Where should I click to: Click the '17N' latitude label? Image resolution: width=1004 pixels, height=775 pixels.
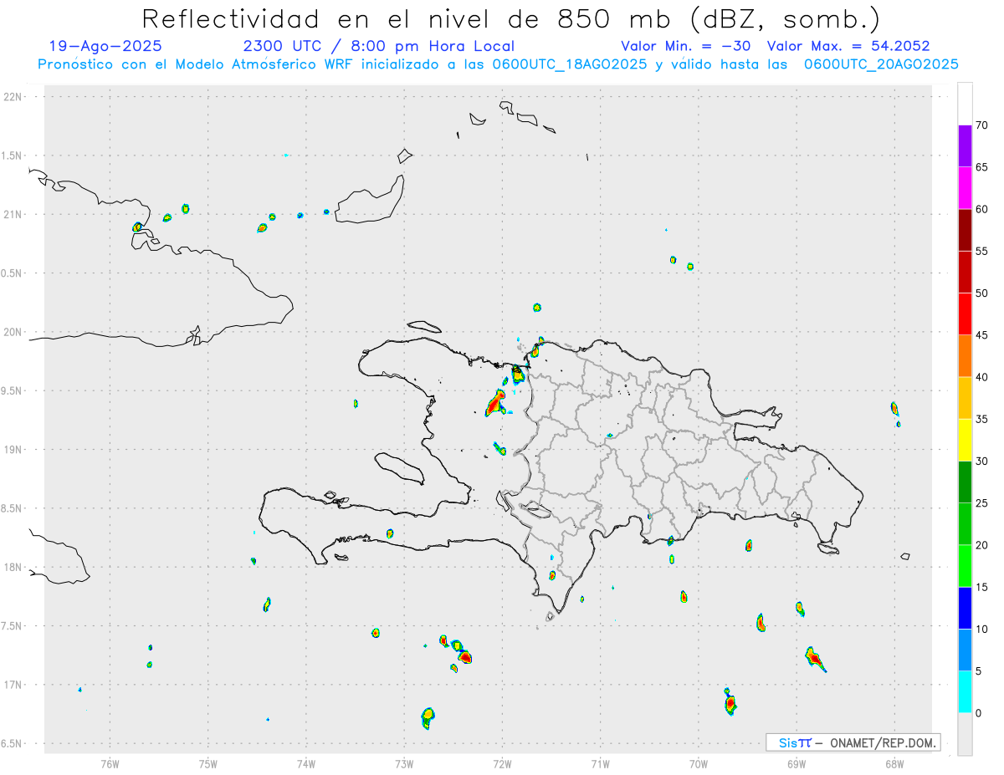pyautogui.click(x=14, y=685)
